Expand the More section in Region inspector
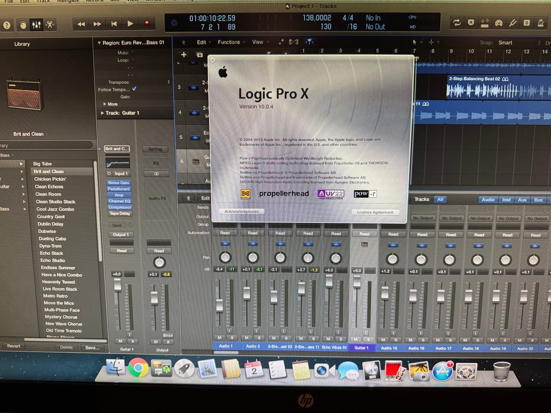551x413 pixels. 104,104
